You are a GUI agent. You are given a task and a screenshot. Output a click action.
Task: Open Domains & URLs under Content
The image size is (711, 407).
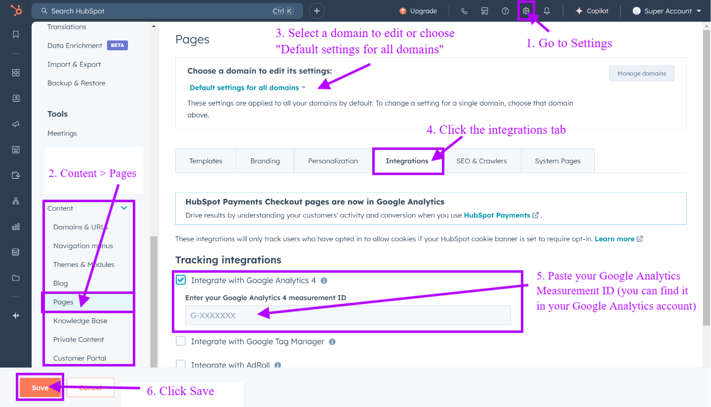pos(81,227)
